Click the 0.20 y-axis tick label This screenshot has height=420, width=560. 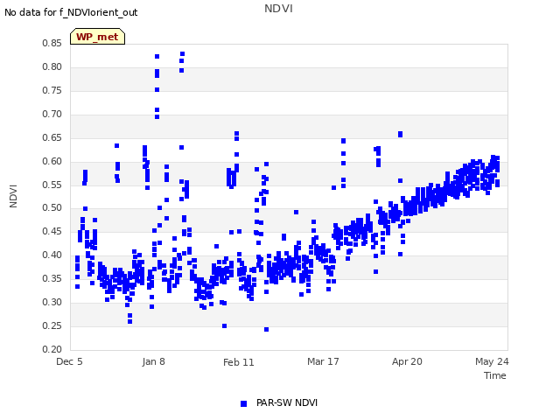[52, 349]
